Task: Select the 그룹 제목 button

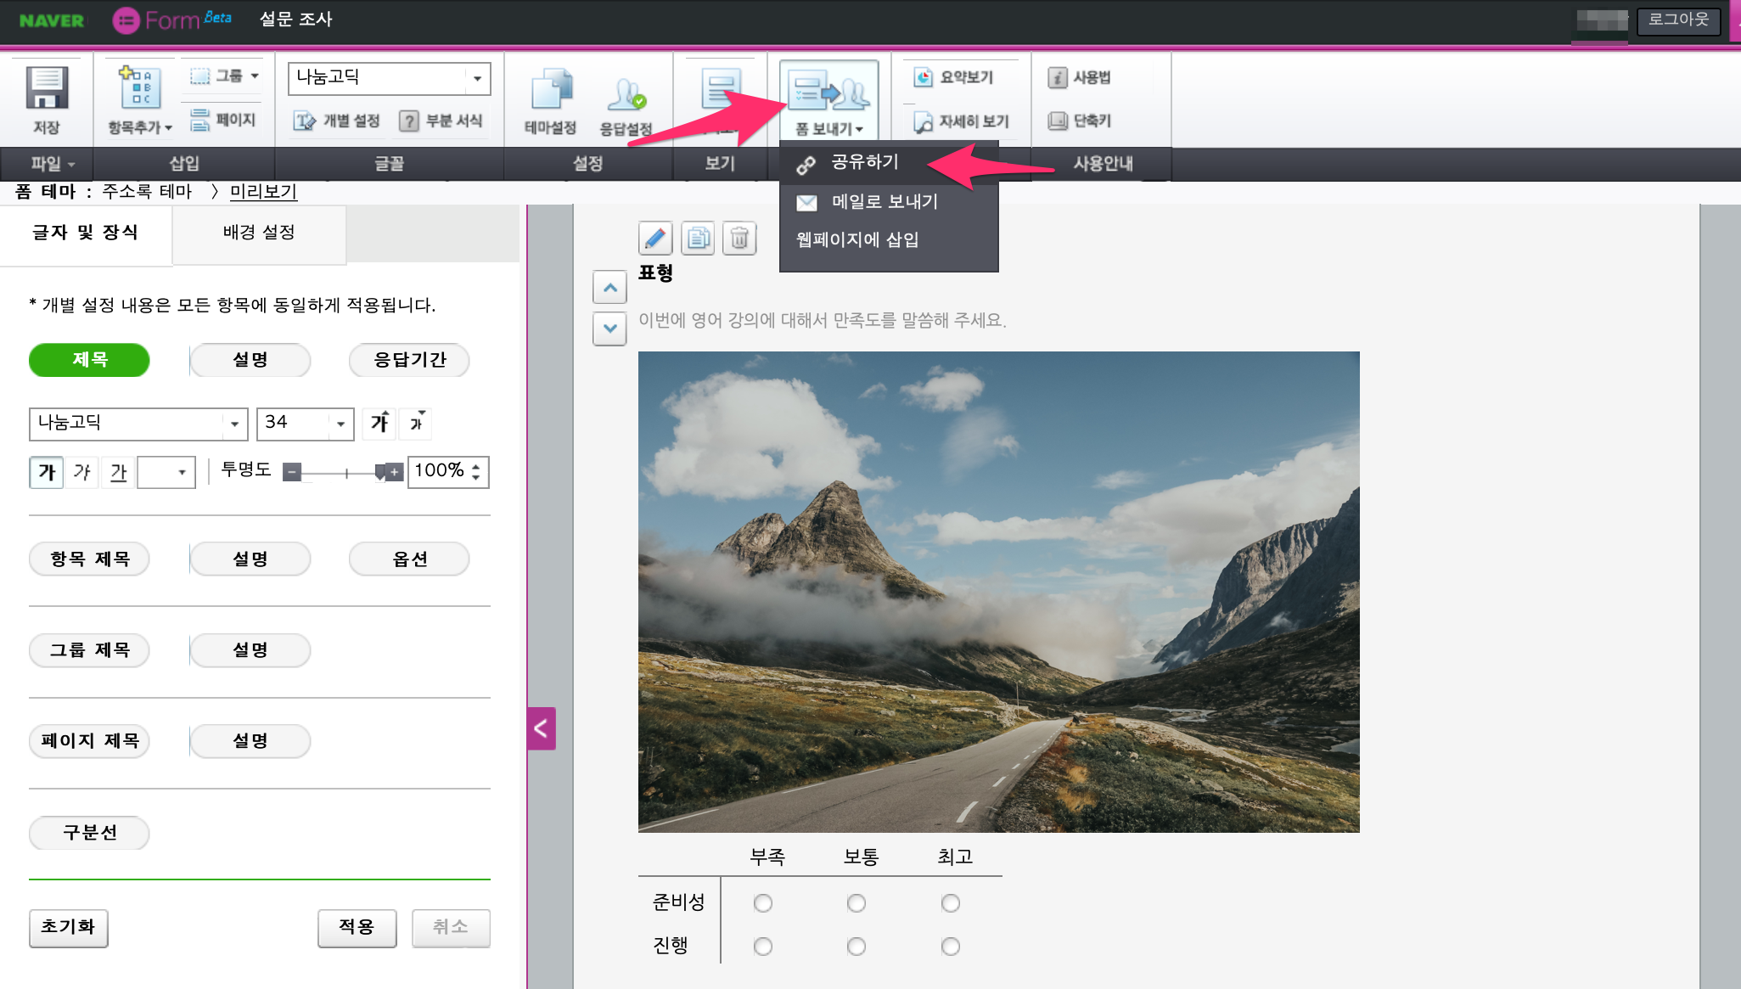Action: coord(89,650)
